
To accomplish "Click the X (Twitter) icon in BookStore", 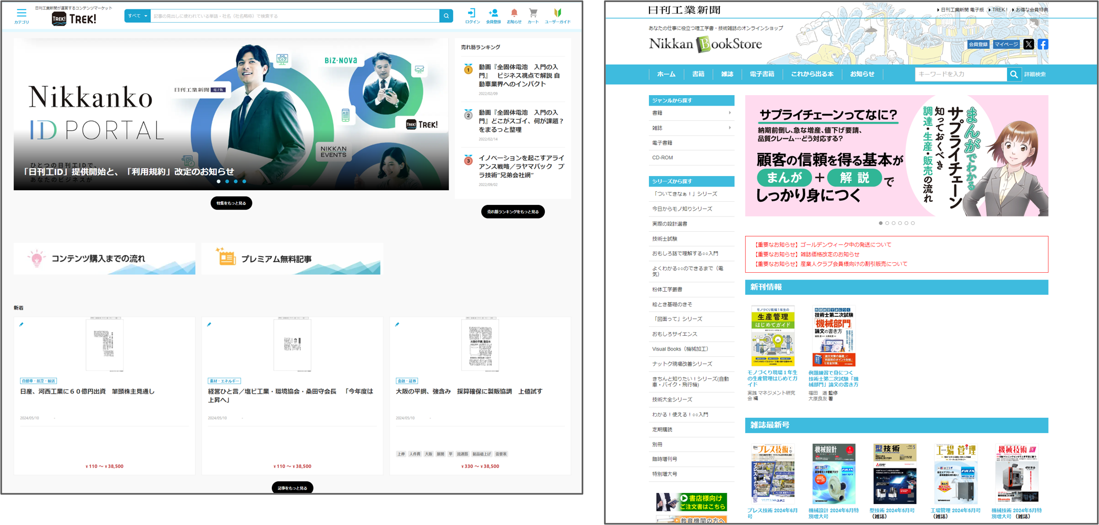I will 1029,44.
